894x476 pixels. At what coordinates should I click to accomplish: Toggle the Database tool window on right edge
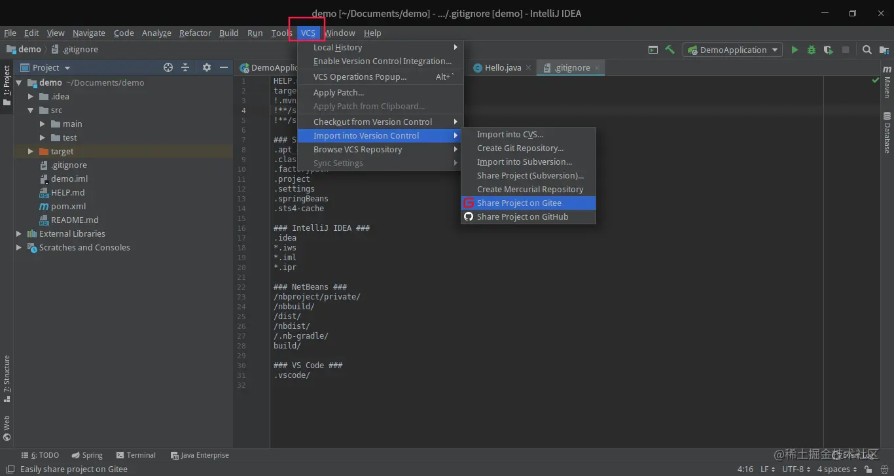coord(887,133)
